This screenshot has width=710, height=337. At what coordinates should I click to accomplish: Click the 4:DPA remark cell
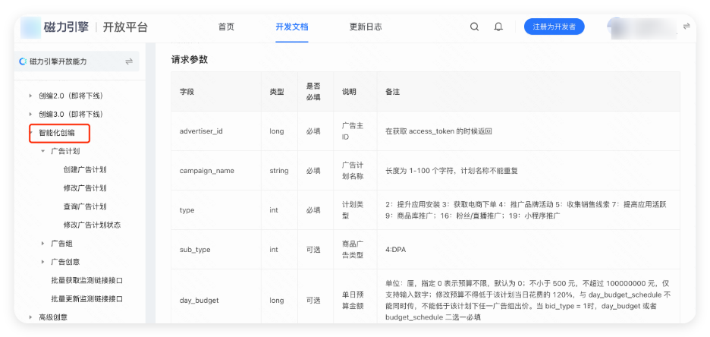pos(529,250)
